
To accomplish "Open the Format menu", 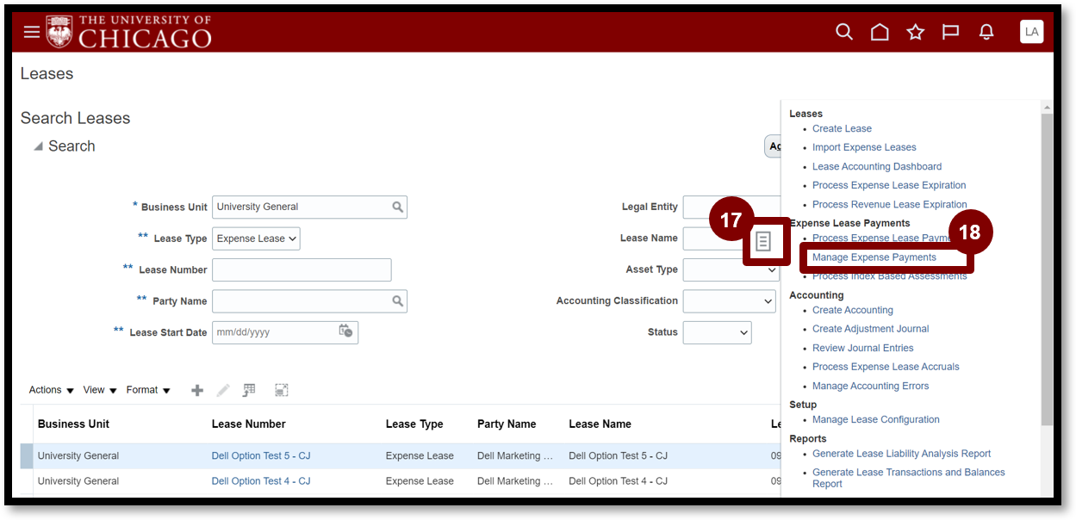I will (x=148, y=390).
